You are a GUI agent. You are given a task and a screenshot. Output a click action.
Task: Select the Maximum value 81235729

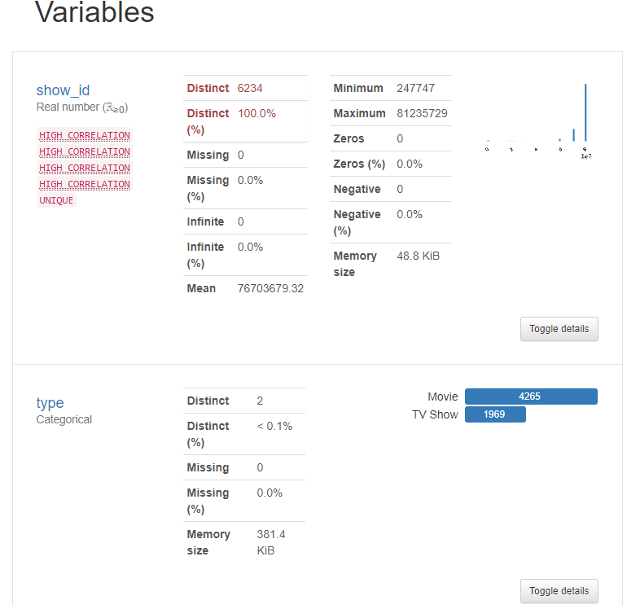422,113
